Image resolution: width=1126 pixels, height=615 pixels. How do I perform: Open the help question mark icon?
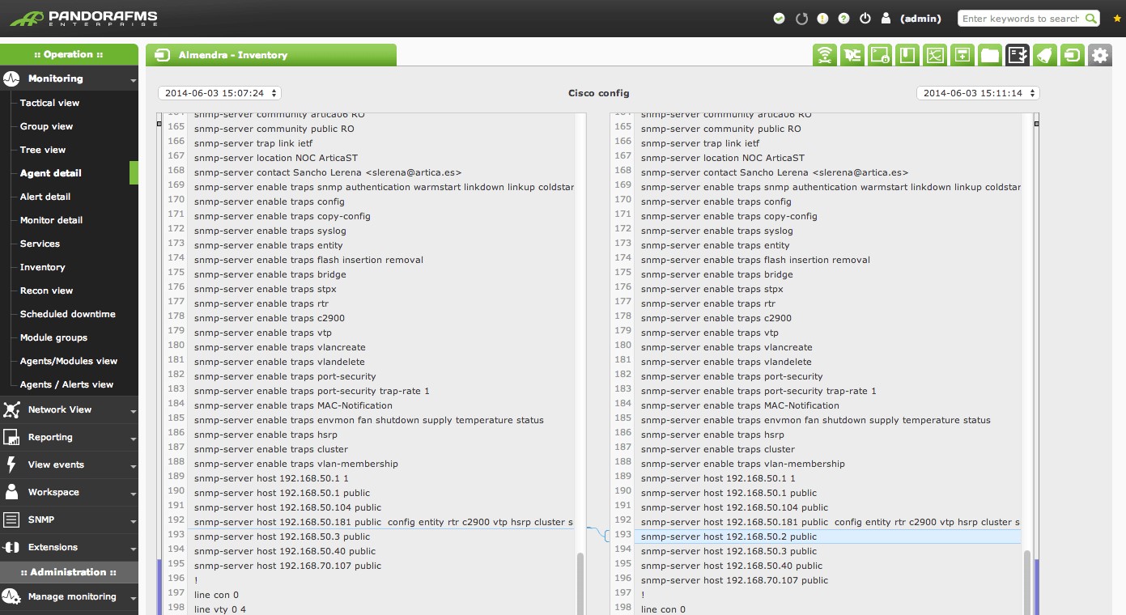click(x=843, y=19)
